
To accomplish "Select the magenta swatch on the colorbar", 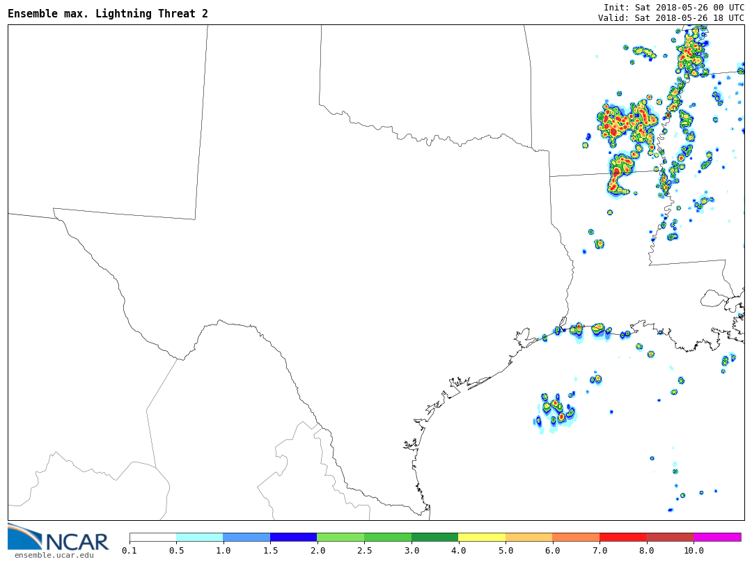I will pos(717,538).
